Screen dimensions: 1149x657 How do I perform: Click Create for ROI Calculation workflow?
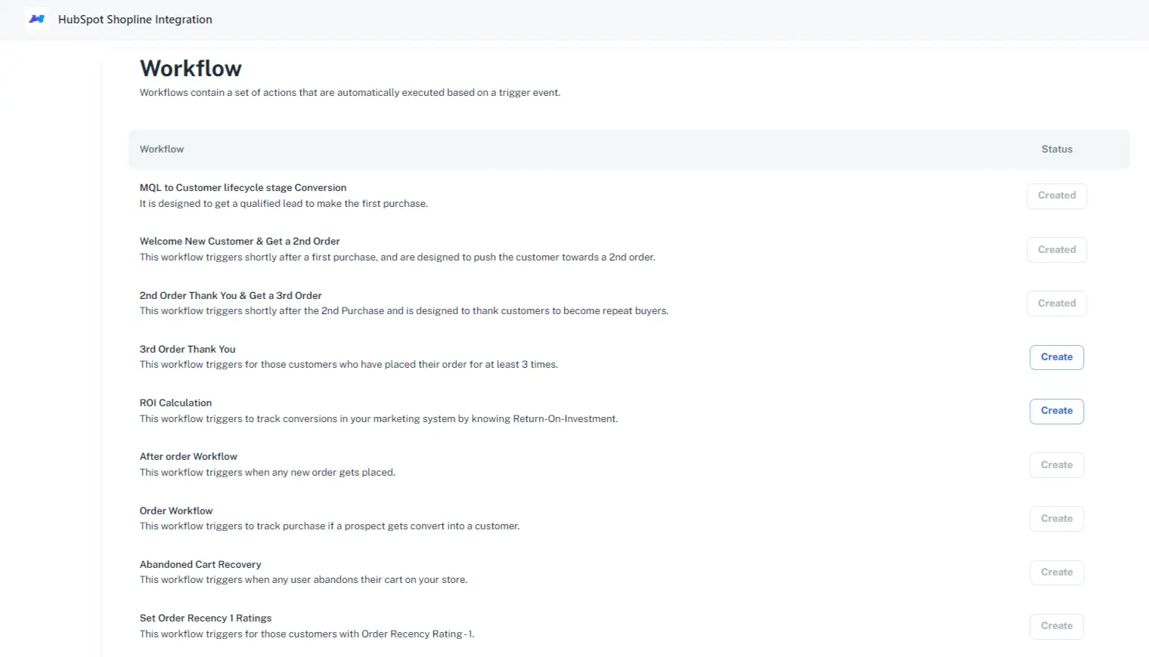pyautogui.click(x=1056, y=411)
